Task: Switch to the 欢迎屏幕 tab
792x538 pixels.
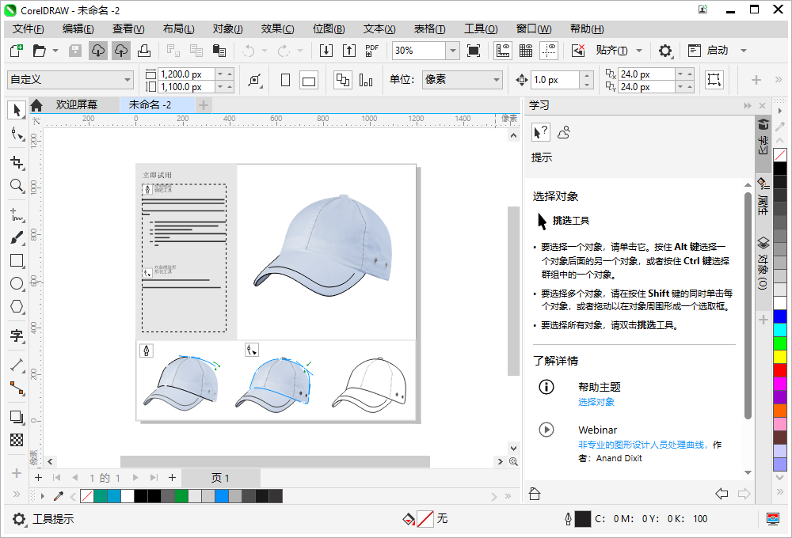Action: click(x=76, y=105)
